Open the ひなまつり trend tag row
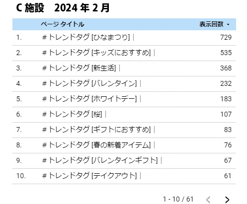The height and width of the screenshot is (204, 247). (x=124, y=38)
